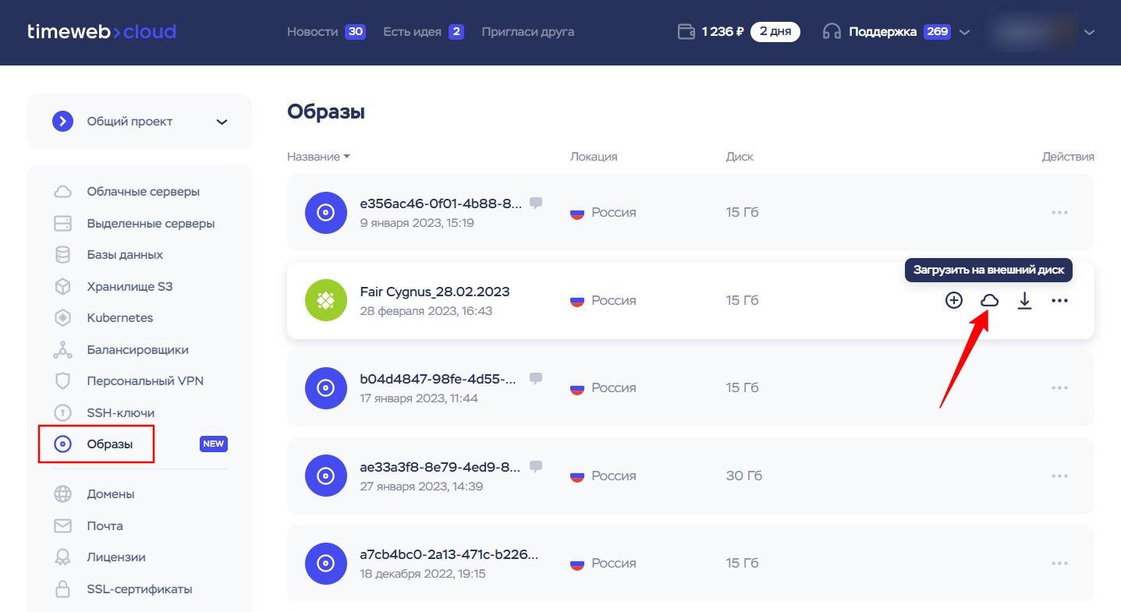Click the 2 дня balance badge
Screen dimensions: 1121x612
click(x=775, y=32)
